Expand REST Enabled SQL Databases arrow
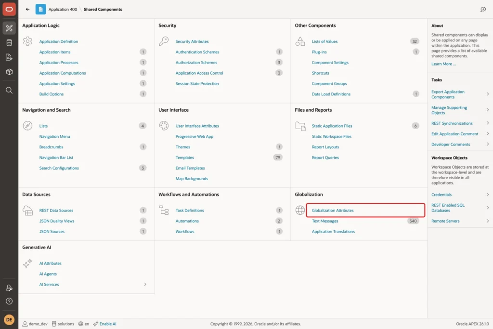 [x=488, y=208]
